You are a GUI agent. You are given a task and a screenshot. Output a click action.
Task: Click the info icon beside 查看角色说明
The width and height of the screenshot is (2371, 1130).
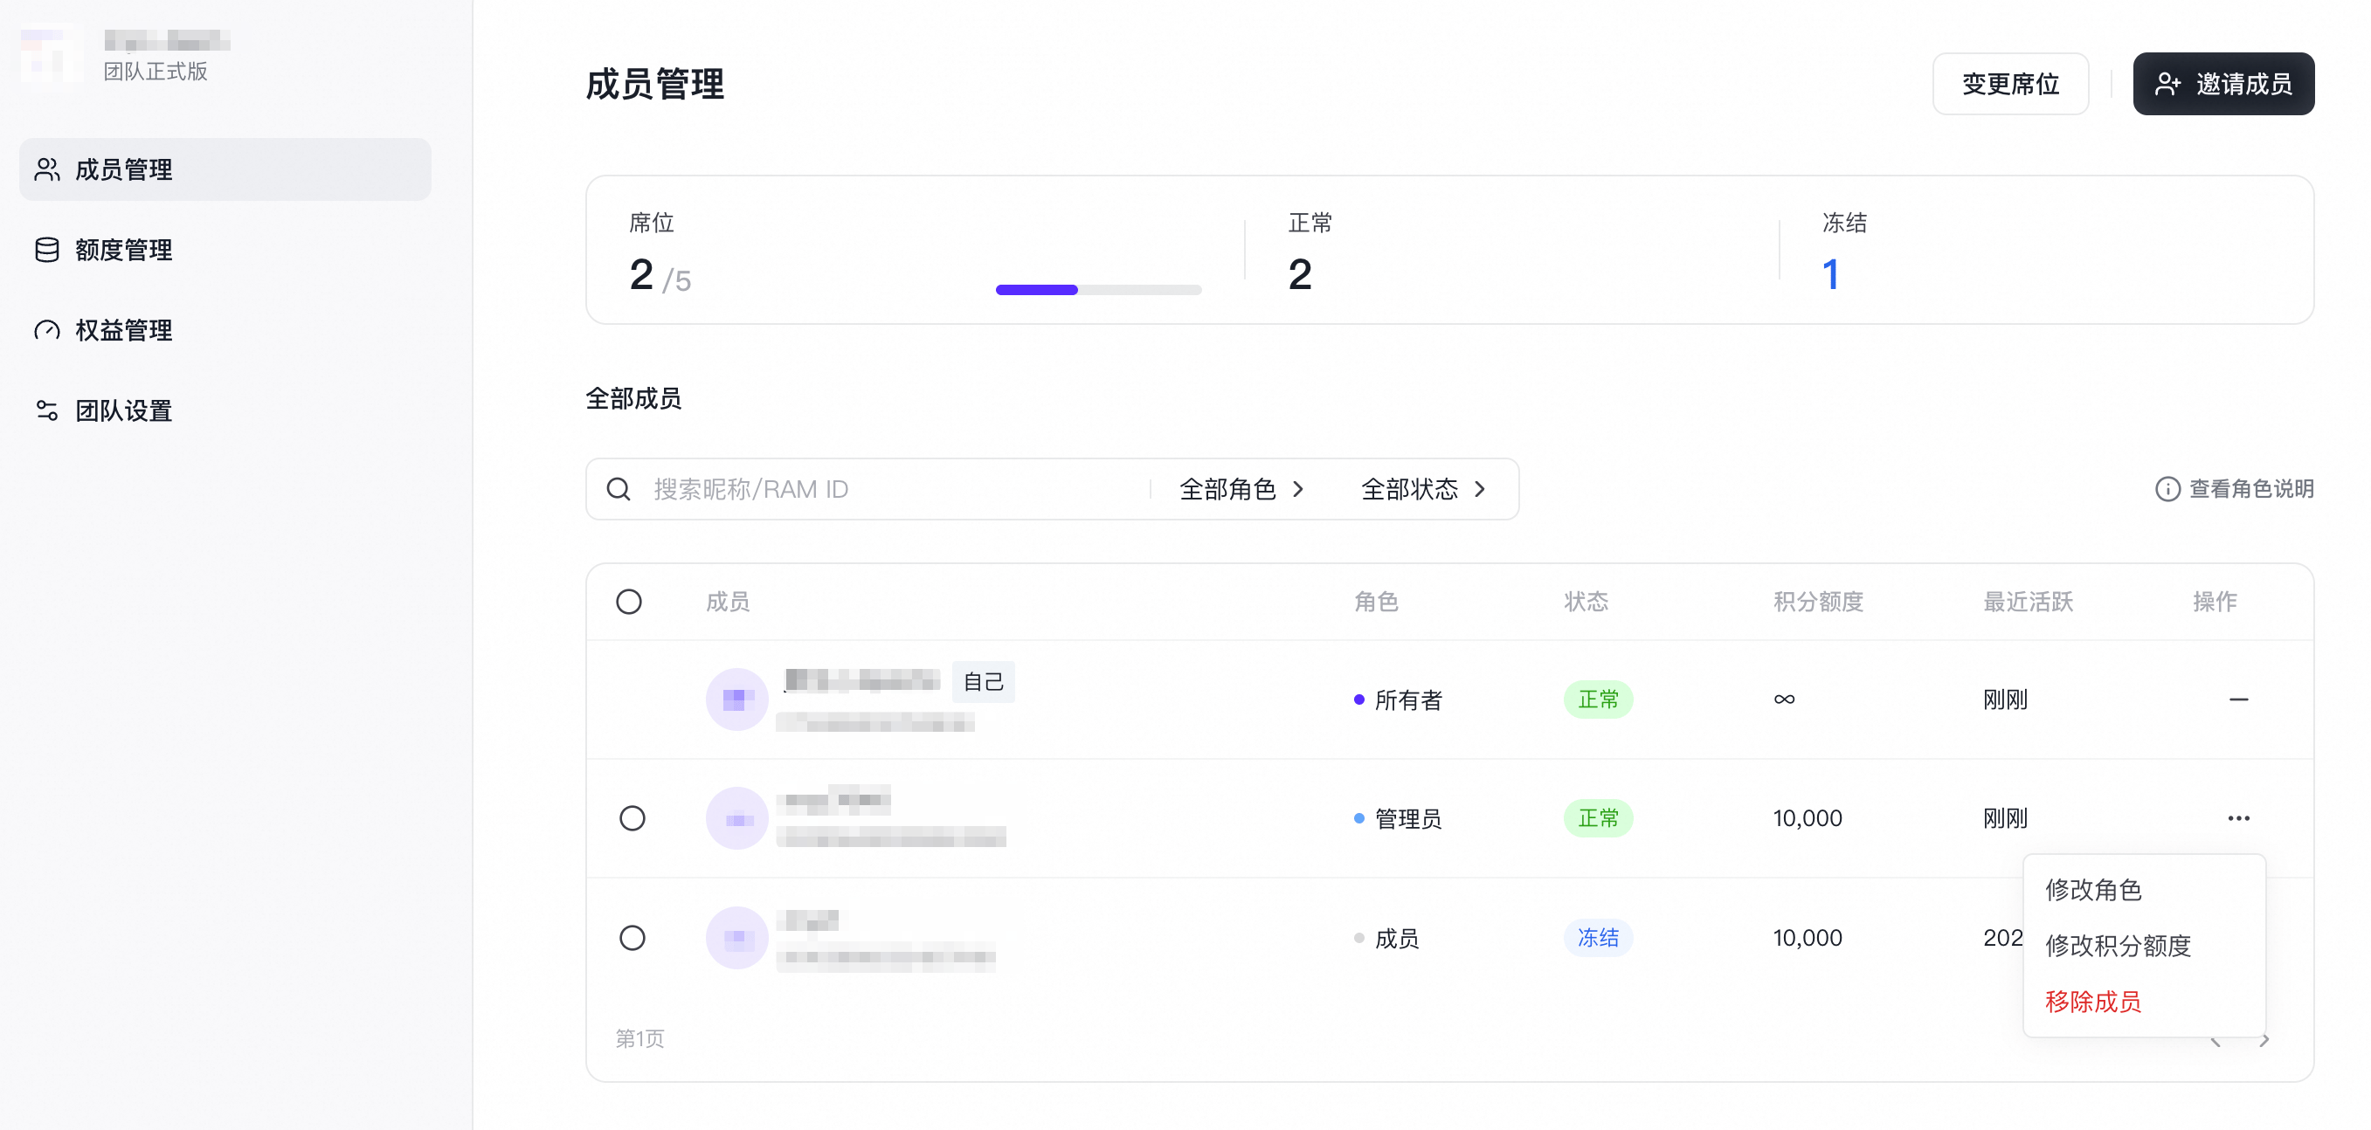2167,489
